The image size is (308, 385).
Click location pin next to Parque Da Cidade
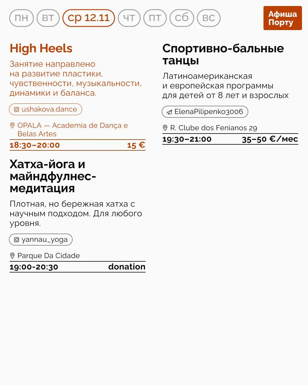coord(12,256)
